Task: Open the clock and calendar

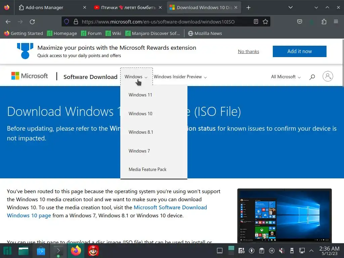Action: click(329, 251)
